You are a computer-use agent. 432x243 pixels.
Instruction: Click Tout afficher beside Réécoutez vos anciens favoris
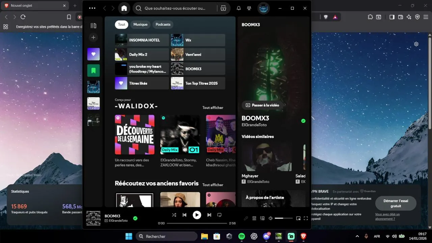tap(213, 185)
